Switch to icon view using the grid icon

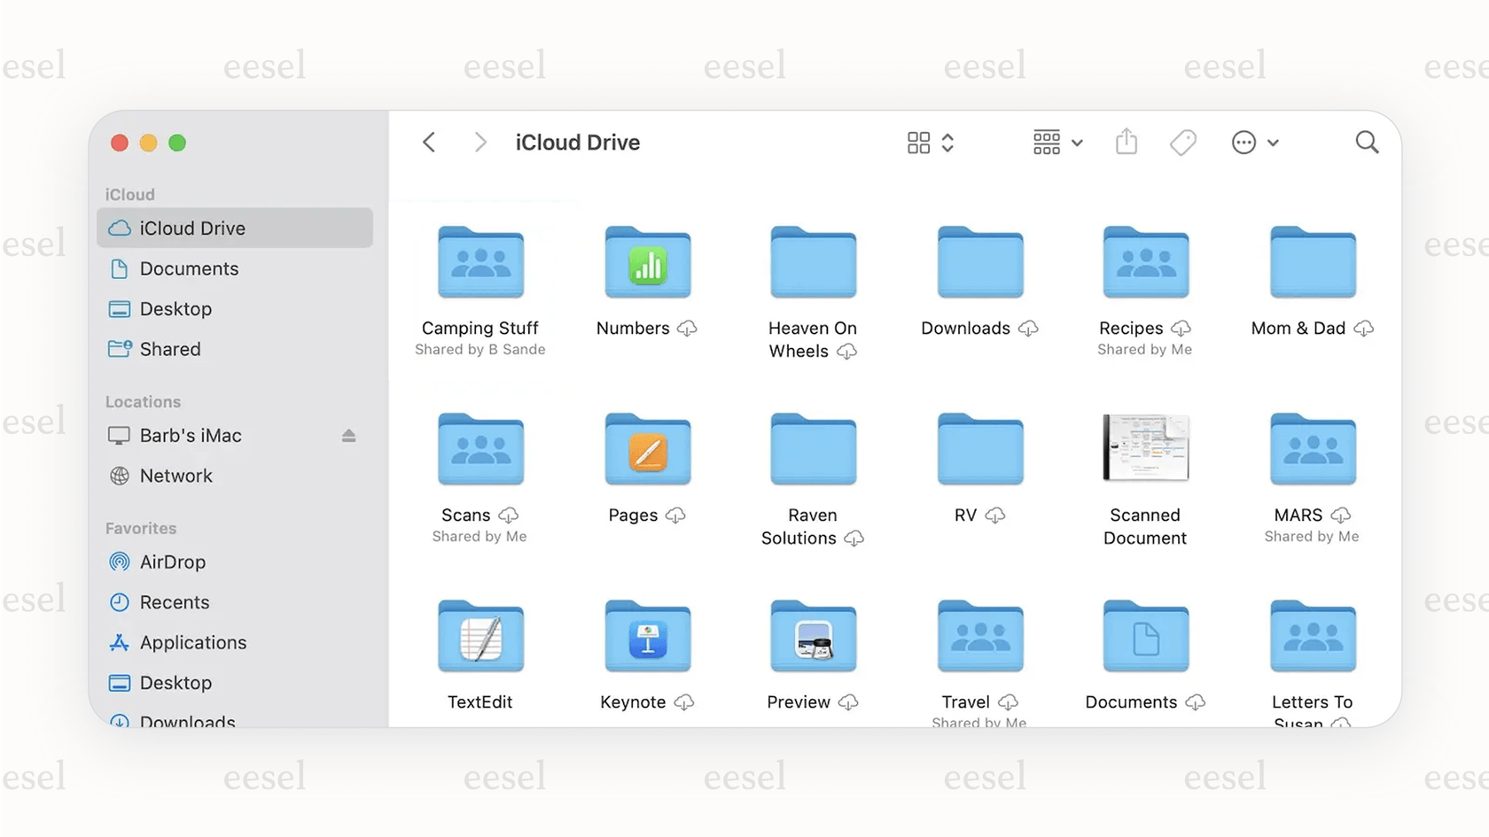click(918, 142)
